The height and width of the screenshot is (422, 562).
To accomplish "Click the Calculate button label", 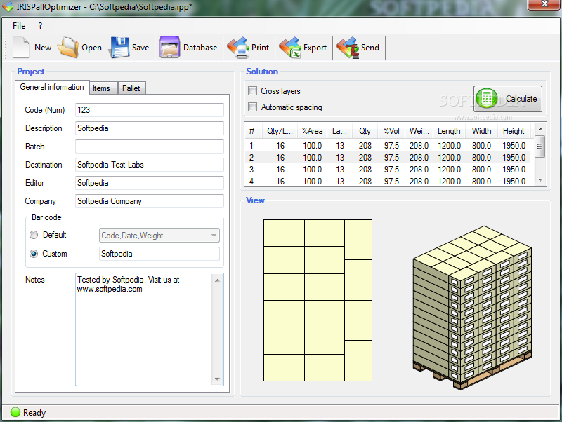I will tap(521, 99).
